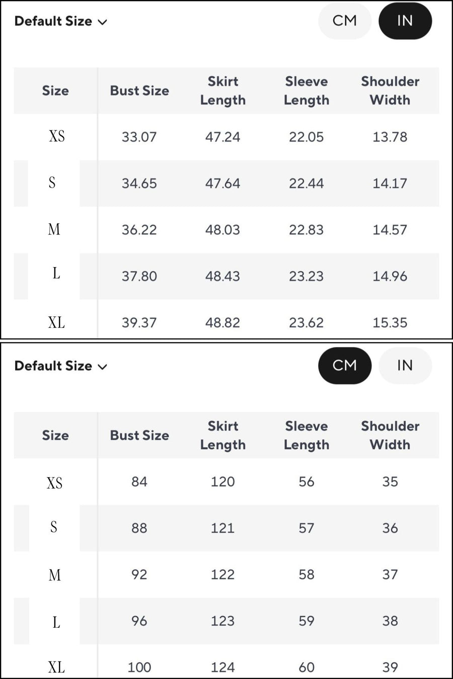Click the Bust Size header in inches table
The image size is (453, 679).
point(139,91)
